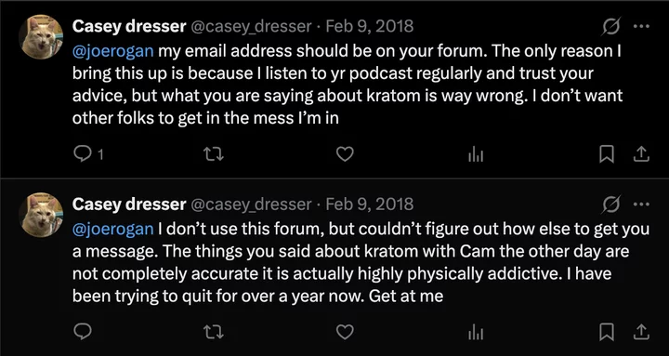Screen dimensions: 669x356
Task: Open @joerogan mention in second tweet
Action: pos(113,230)
